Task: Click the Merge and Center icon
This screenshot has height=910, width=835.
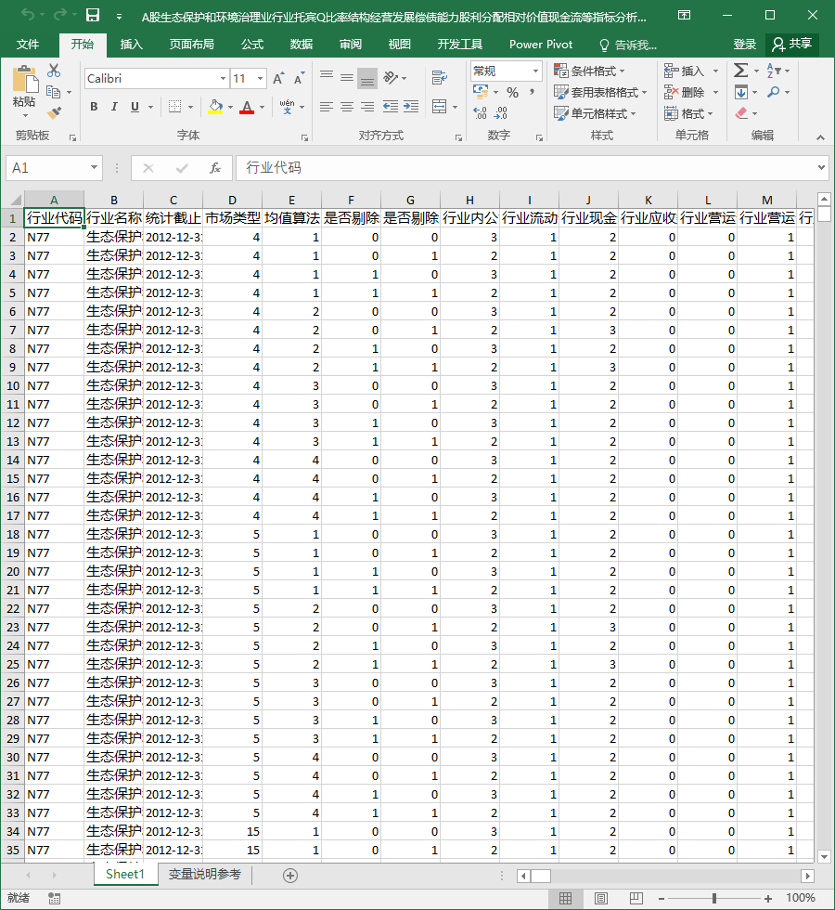Action: coord(440,106)
